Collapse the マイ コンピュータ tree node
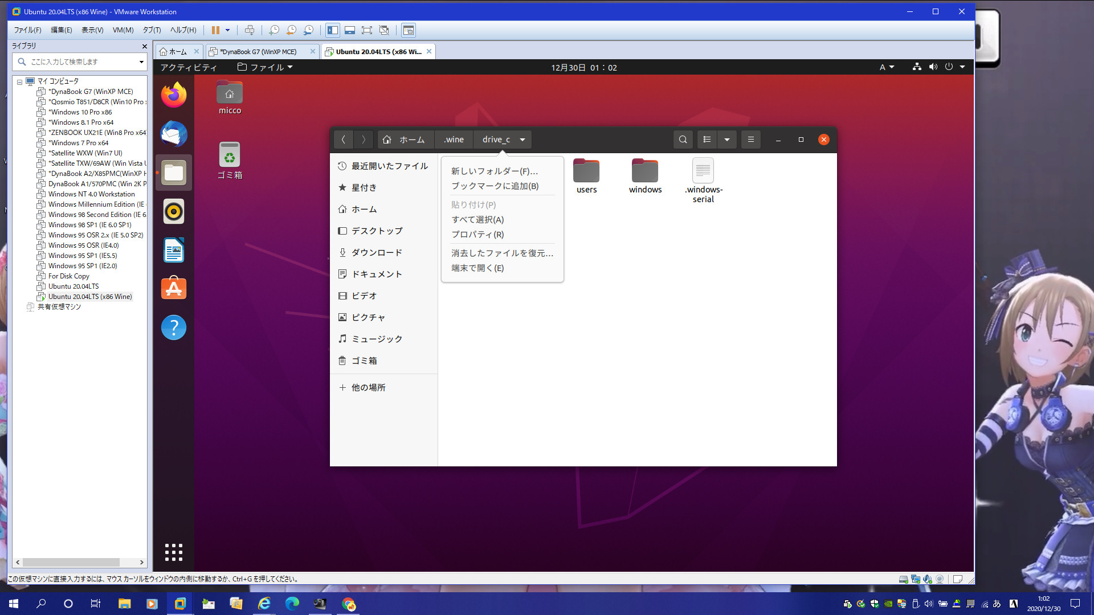This screenshot has width=1094, height=615. [19, 82]
